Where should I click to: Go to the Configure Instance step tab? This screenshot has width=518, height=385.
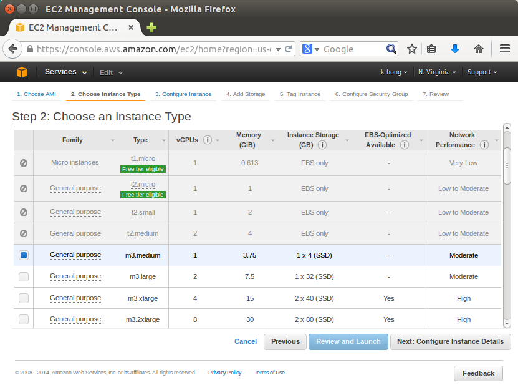click(x=183, y=94)
